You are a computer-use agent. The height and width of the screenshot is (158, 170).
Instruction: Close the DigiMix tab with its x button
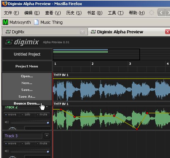click(82, 32)
